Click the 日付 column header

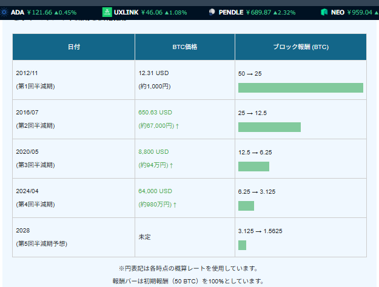(x=73, y=47)
